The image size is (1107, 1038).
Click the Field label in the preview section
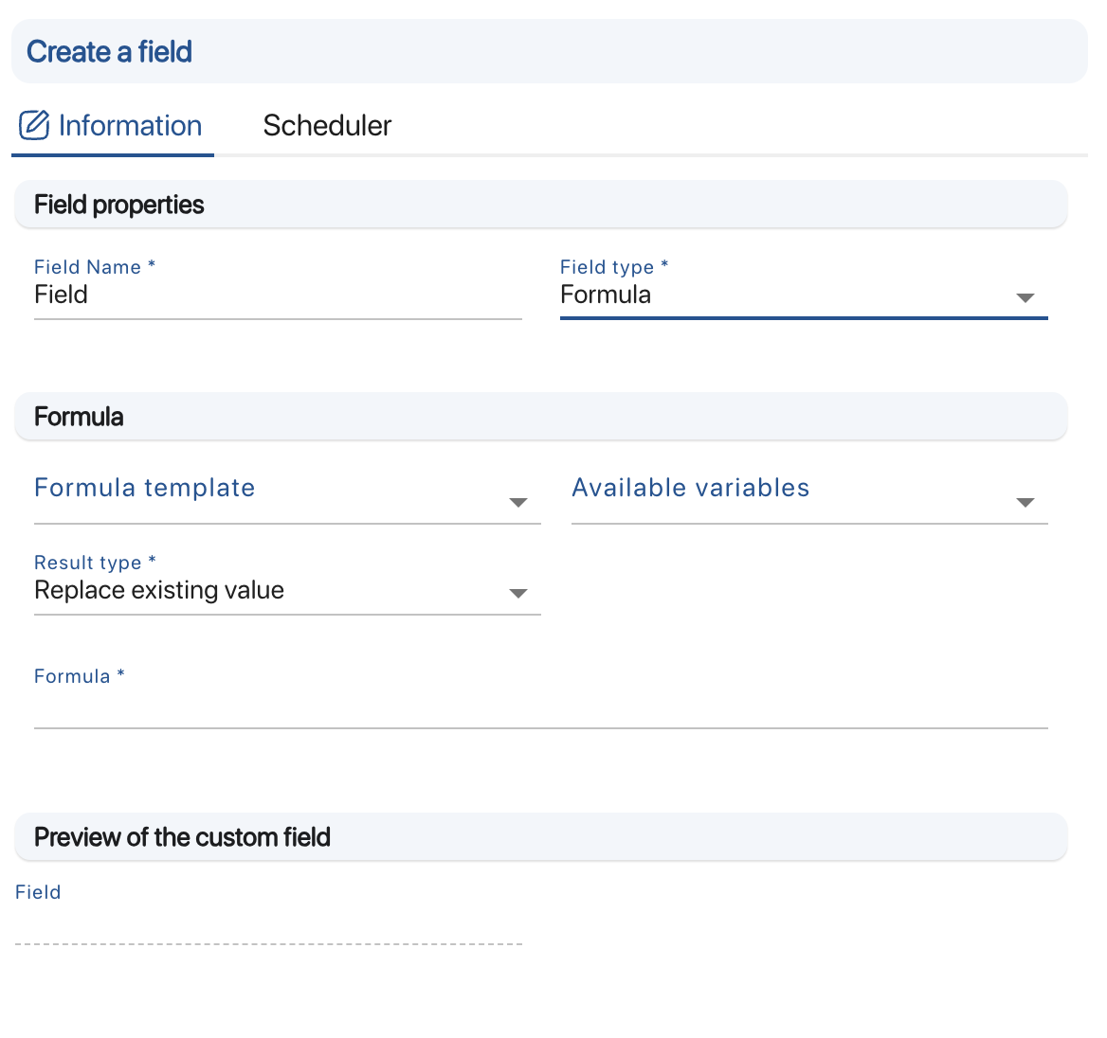click(38, 892)
